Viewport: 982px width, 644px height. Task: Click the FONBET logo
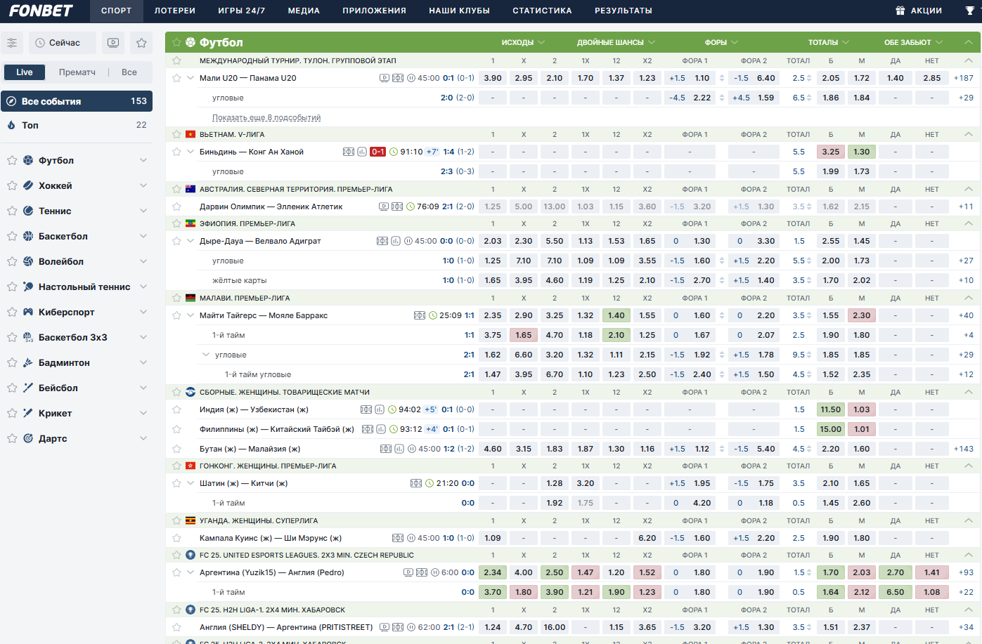pos(41,11)
